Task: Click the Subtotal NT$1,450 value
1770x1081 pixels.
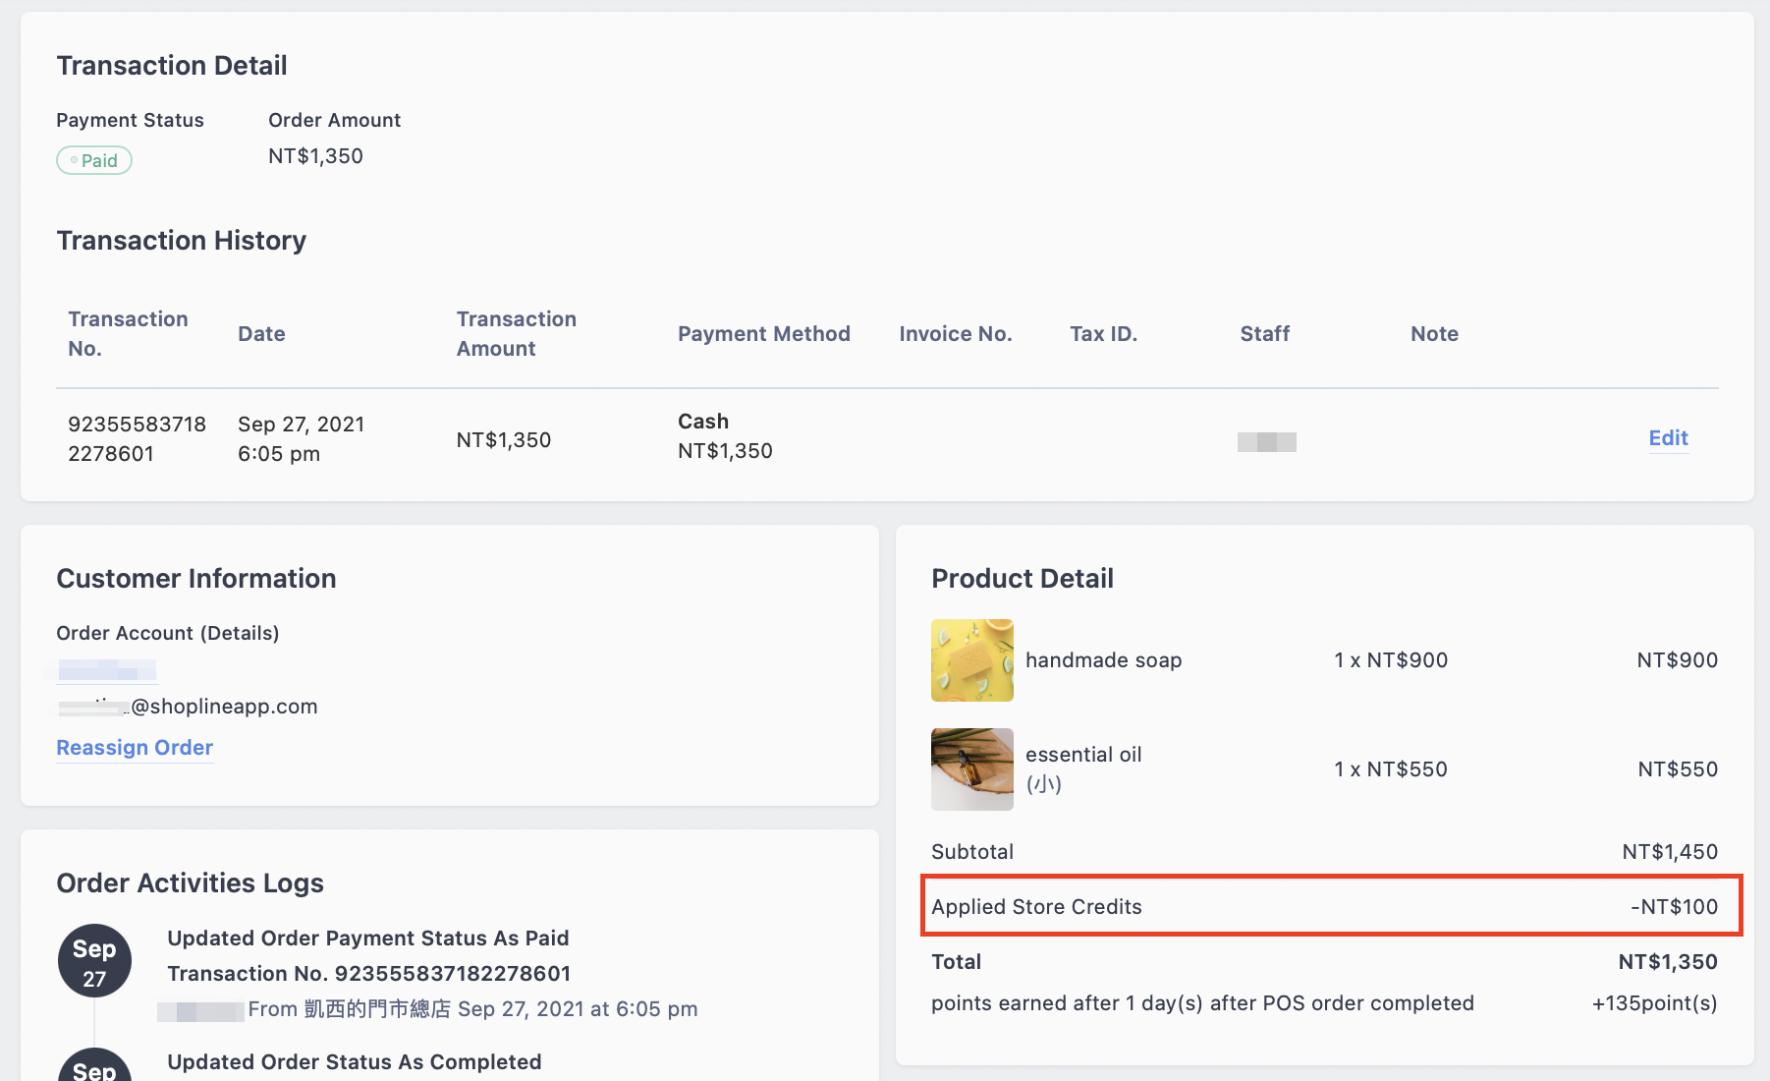Action: 1670,852
